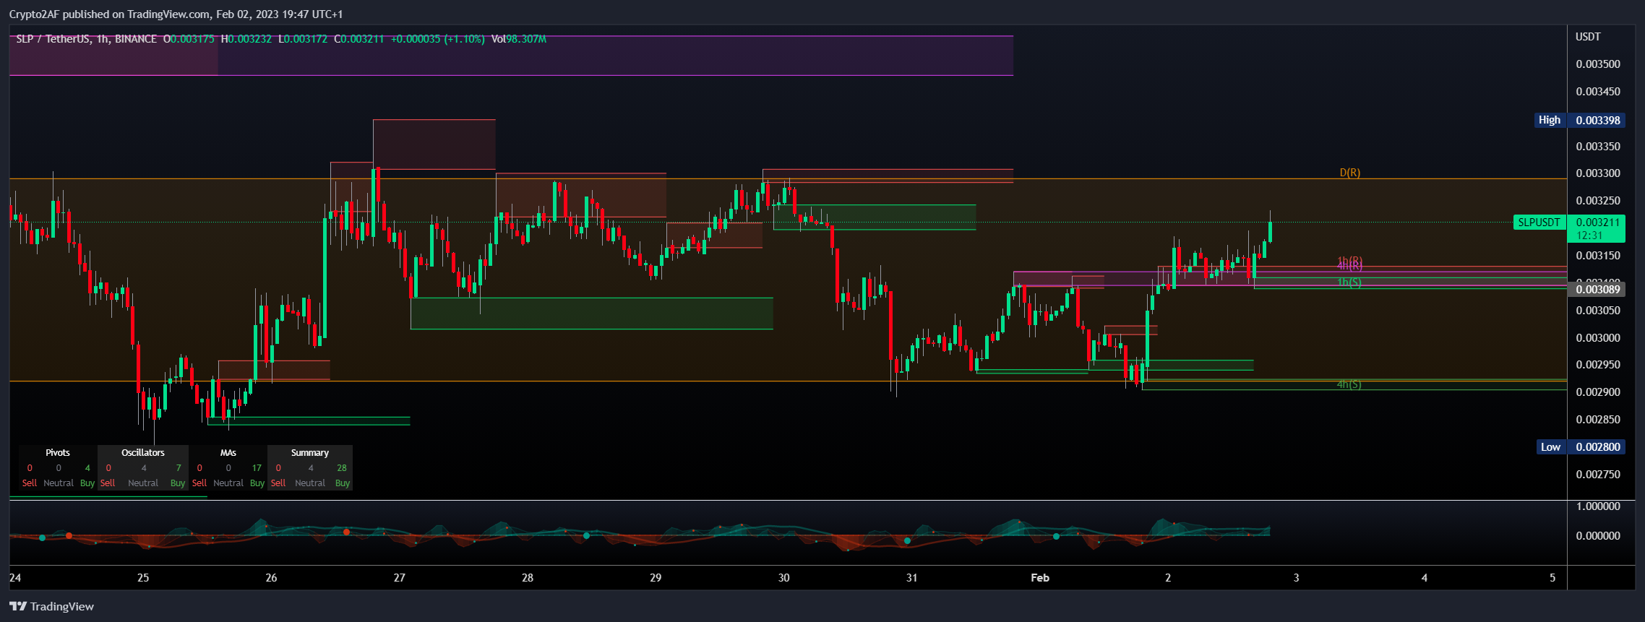The height and width of the screenshot is (622, 1645).
Task: Click the indicator scale value 1.000000
Action: pos(1598,506)
